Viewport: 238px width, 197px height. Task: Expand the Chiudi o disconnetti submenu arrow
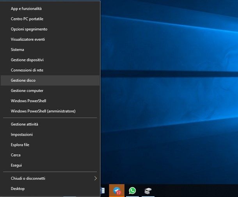tap(96, 178)
